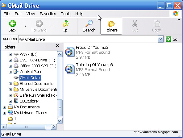Select Thinking Of You.mp3 file icon
Viewport: 183px width, 138px height.
coord(70,69)
